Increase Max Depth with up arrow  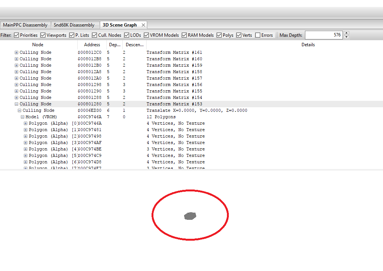tap(346, 33)
